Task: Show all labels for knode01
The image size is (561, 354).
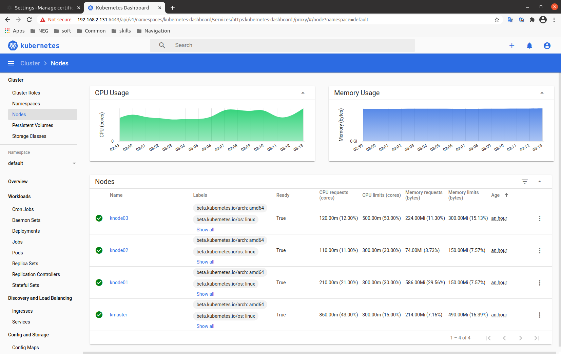Action: (205, 294)
